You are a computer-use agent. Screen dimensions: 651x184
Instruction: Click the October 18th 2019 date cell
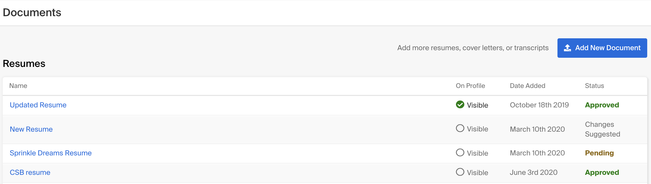(539, 105)
